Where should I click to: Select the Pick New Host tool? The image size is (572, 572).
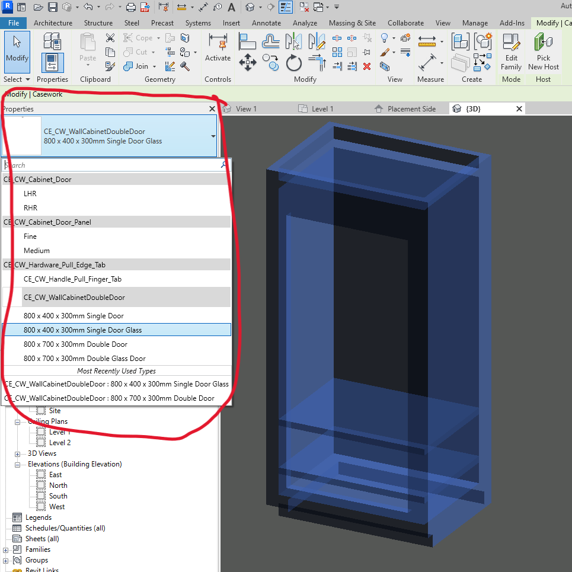click(x=543, y=53)
